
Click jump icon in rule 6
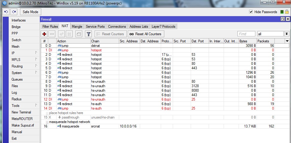(59, 73)
